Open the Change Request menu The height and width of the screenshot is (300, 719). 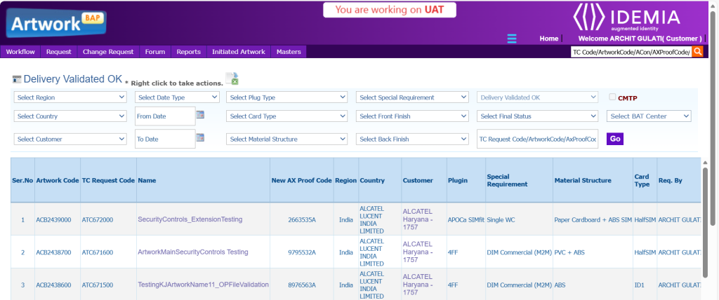[x=107, y=52]
